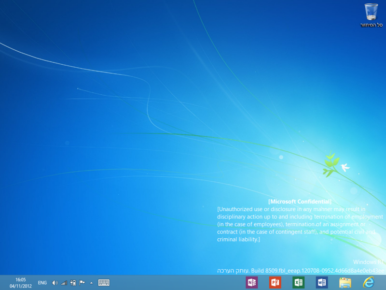Select the Recycle Bin desktop icon
Image resolution: width=386 pixels, height=290 pixels.
pos(372,11)
